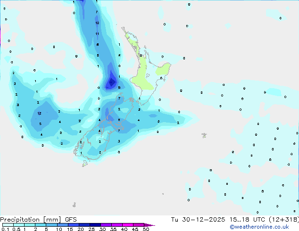Image resolution: width=299 pixels, height=231 pixels.
Task: Click the 40–45 mm magenta legend box
Action: (x=128, y=225)
